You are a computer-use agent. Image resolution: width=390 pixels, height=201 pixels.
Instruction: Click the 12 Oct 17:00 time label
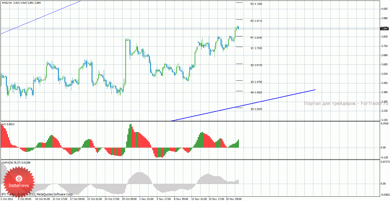point(60,199)
